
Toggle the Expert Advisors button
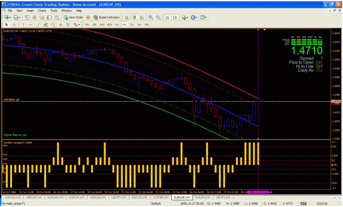coord(106,18)
